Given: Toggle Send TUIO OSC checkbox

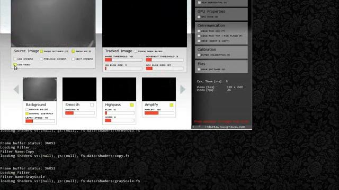Looking at the screenshot, I should 199,31.
